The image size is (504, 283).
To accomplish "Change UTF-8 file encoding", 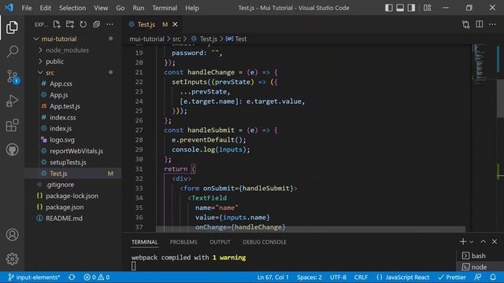I will [338, 277].
